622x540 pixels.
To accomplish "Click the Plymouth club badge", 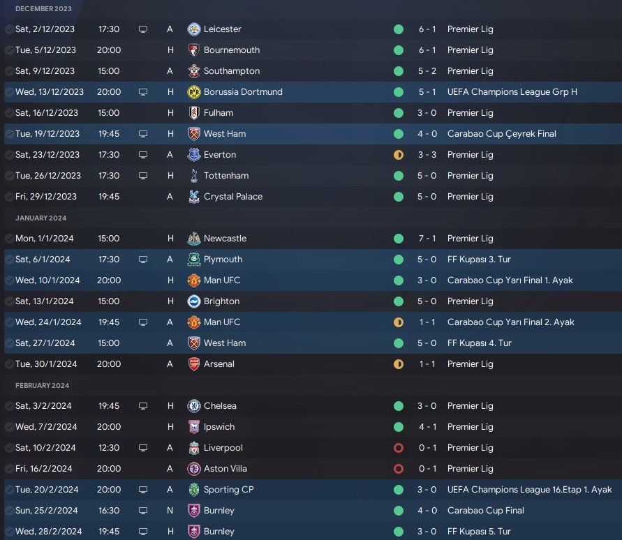I will tap(194, 260).
